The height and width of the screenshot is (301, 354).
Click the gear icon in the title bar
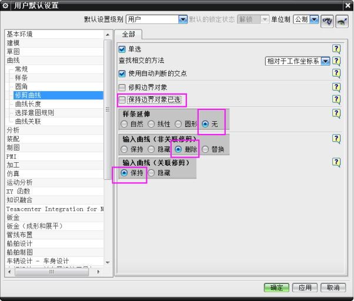5,5
